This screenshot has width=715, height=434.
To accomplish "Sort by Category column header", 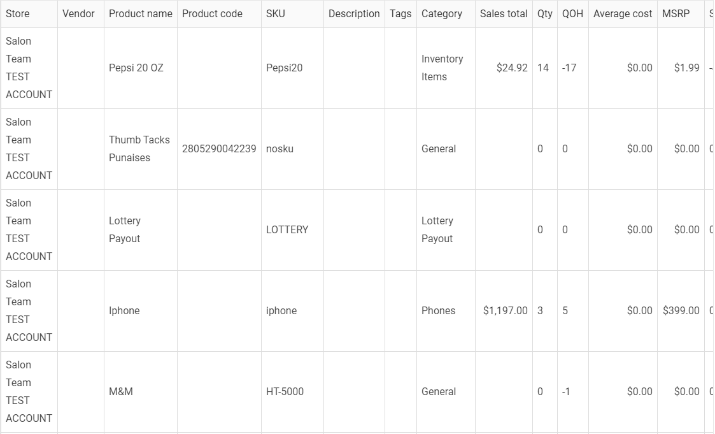I will coord(442,13).
